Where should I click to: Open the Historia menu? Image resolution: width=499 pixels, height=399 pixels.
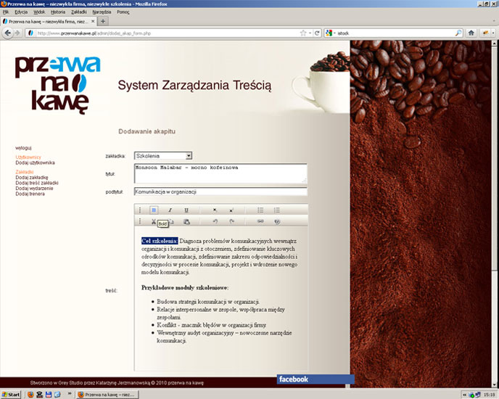[x=58, y=12]
